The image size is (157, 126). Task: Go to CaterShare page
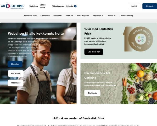pos(45,15)
